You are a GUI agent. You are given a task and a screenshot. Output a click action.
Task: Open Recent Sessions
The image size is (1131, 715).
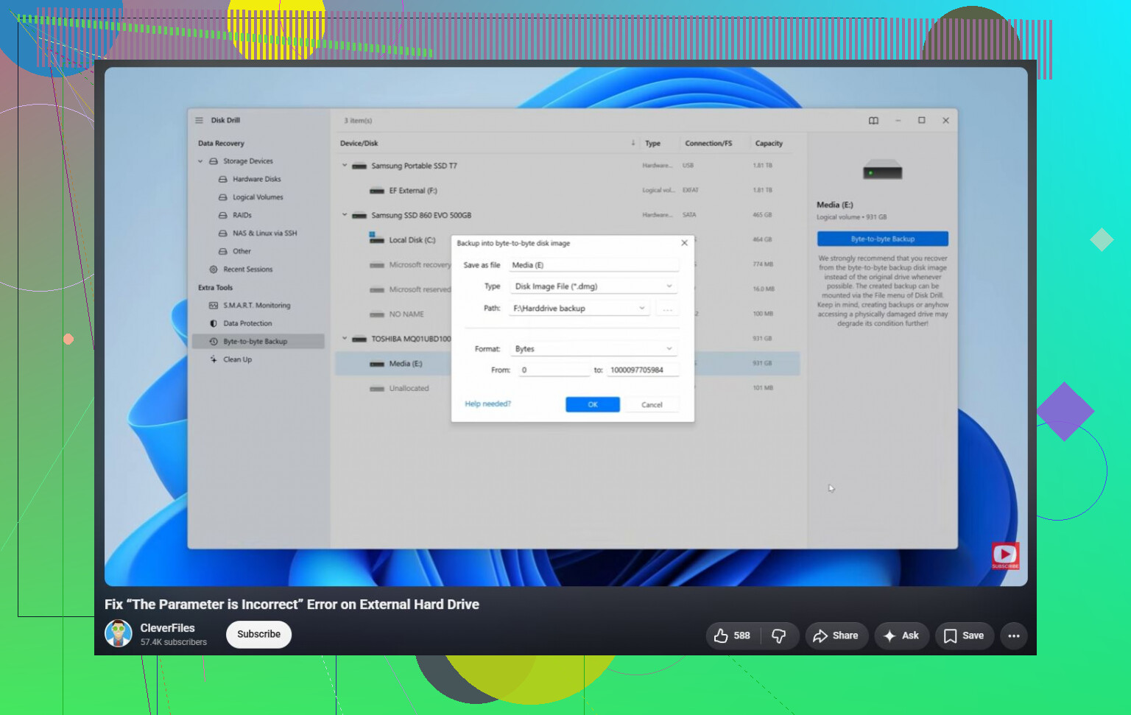(x=247, y=270)
